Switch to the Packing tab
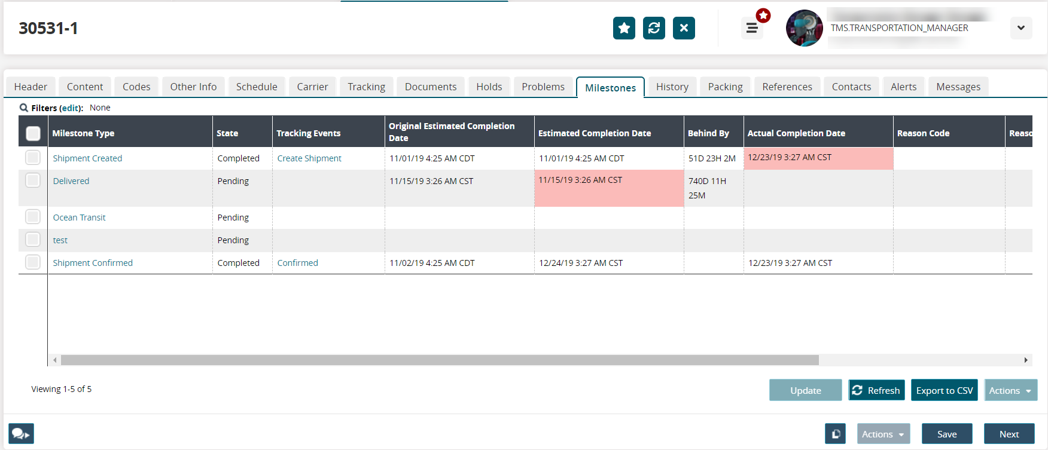 tap(726, 87)
